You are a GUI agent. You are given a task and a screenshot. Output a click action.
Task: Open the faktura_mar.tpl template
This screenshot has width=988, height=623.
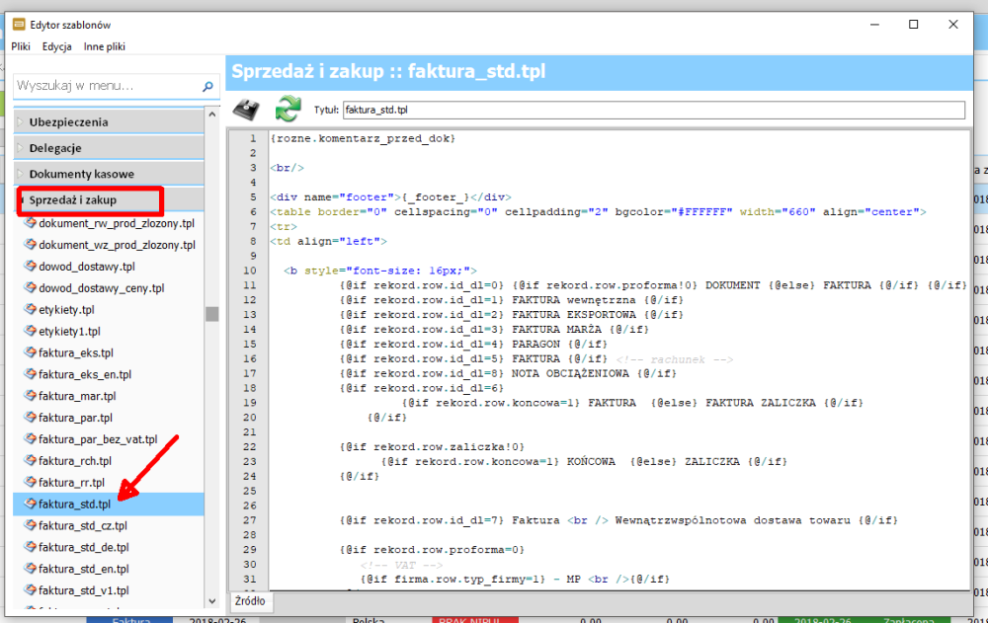tap(77, 396)
